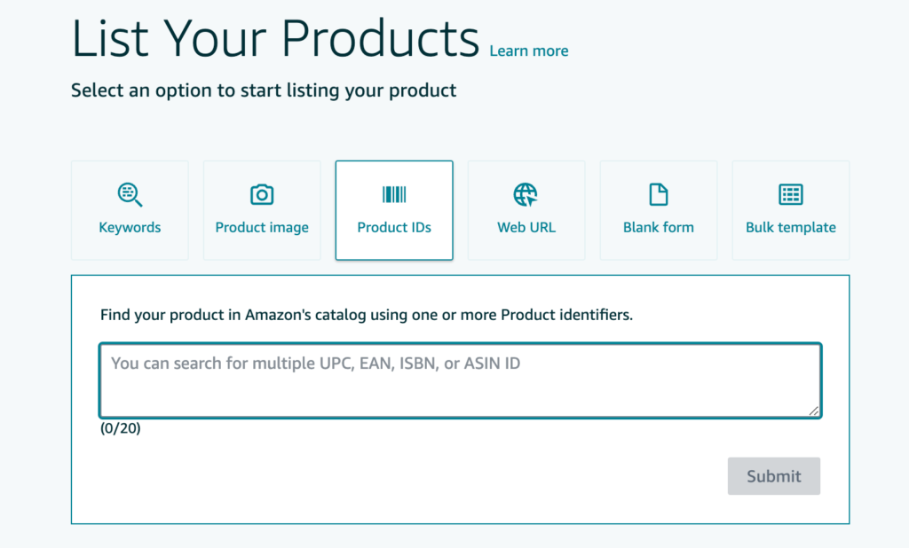Open the Learn more link
This screenshot has width=909, height=548.
[x=528, y=51]
